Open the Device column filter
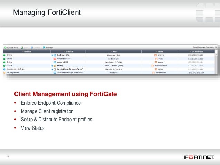The image size is (220, 165). pos(64,52)
